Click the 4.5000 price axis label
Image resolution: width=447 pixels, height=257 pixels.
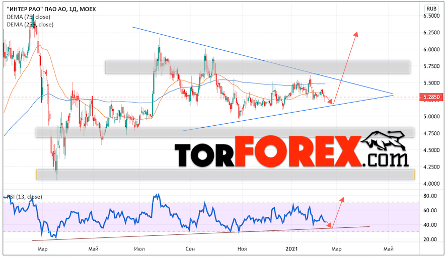click(431, 150)
